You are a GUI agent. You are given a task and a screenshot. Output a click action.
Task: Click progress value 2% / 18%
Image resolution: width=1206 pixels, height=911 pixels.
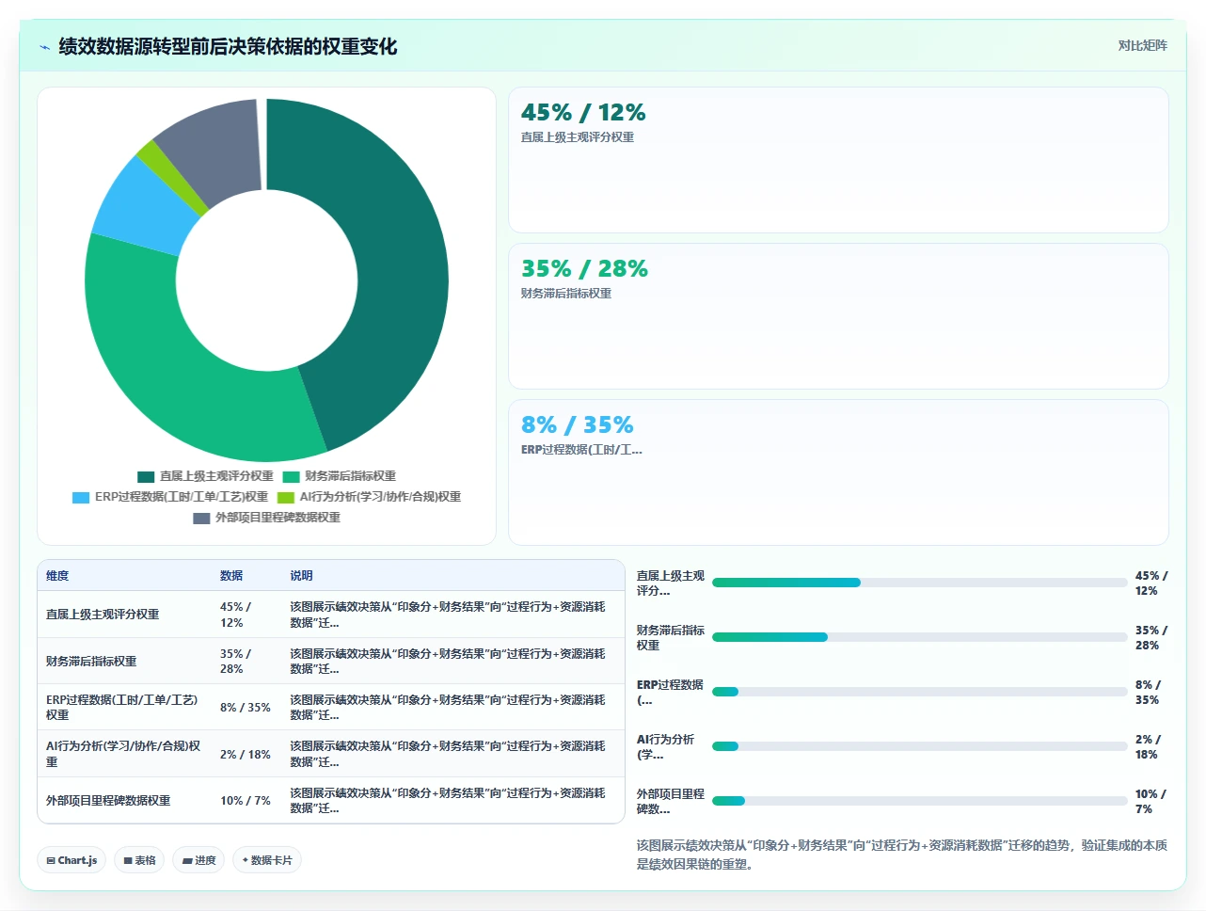pyautogui.click(x=1148, y=747)
